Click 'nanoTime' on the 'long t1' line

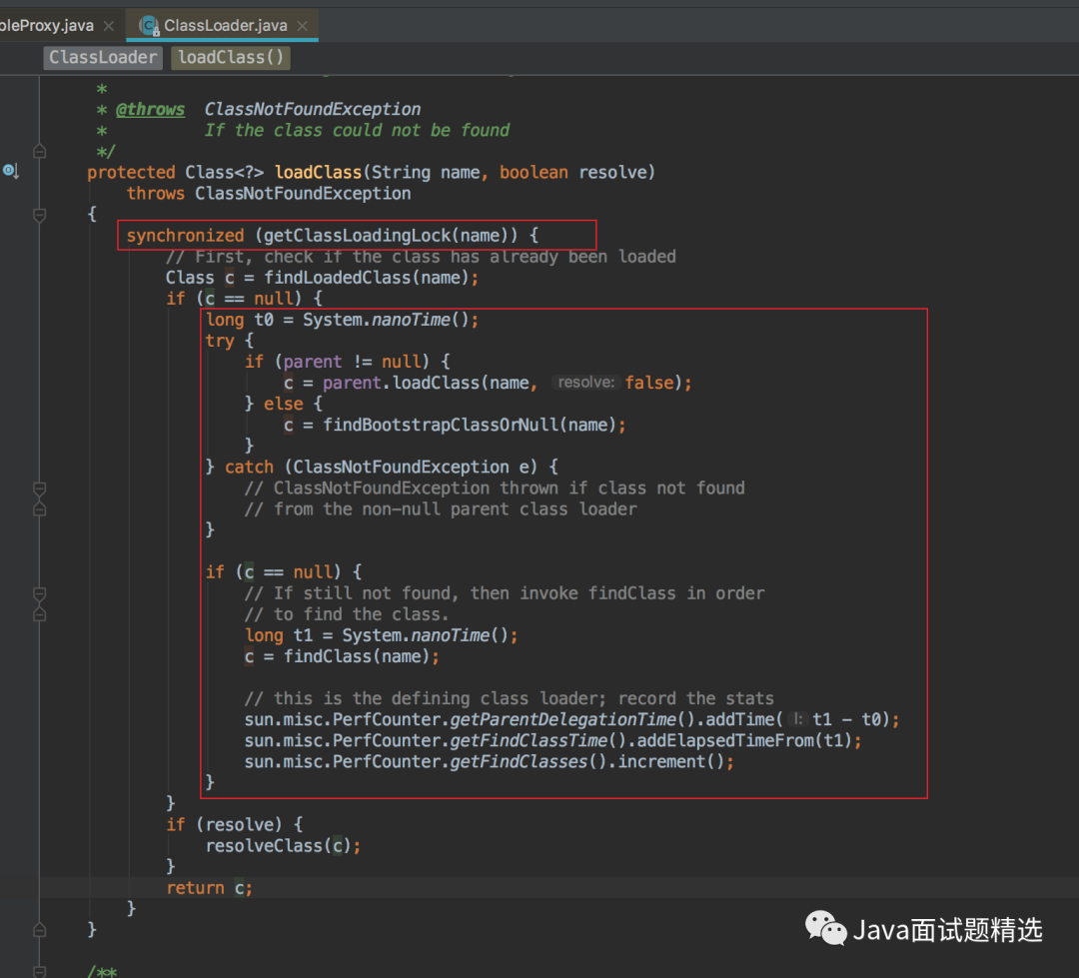click(x=450, y=635)
